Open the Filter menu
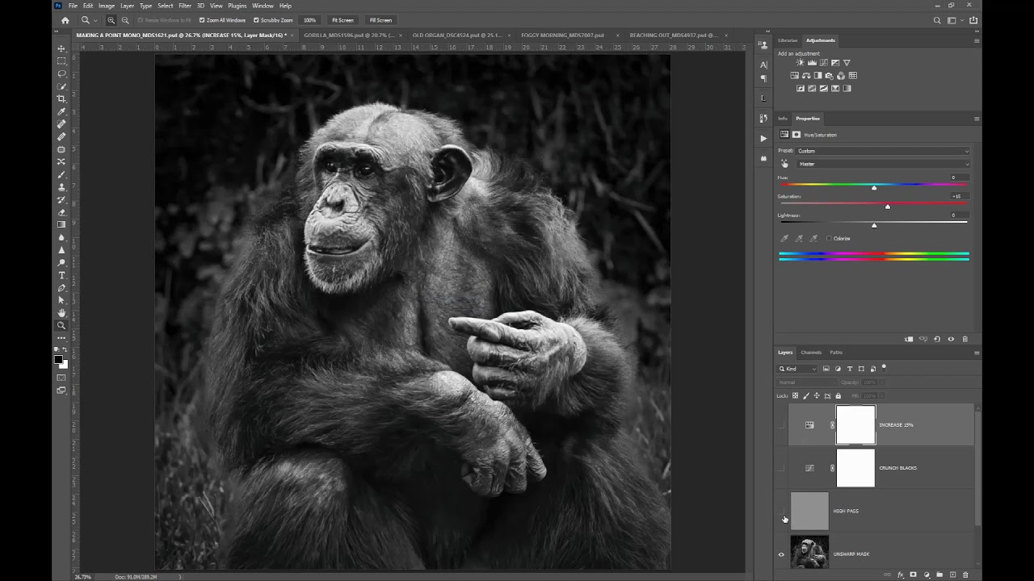Screen dimensions: 1034x581 [x=185, y=6]
